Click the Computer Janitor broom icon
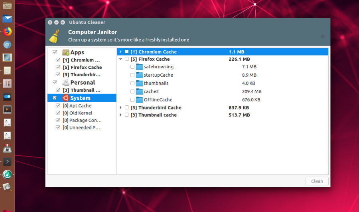 pyautogui.click(x=55, y=36)
